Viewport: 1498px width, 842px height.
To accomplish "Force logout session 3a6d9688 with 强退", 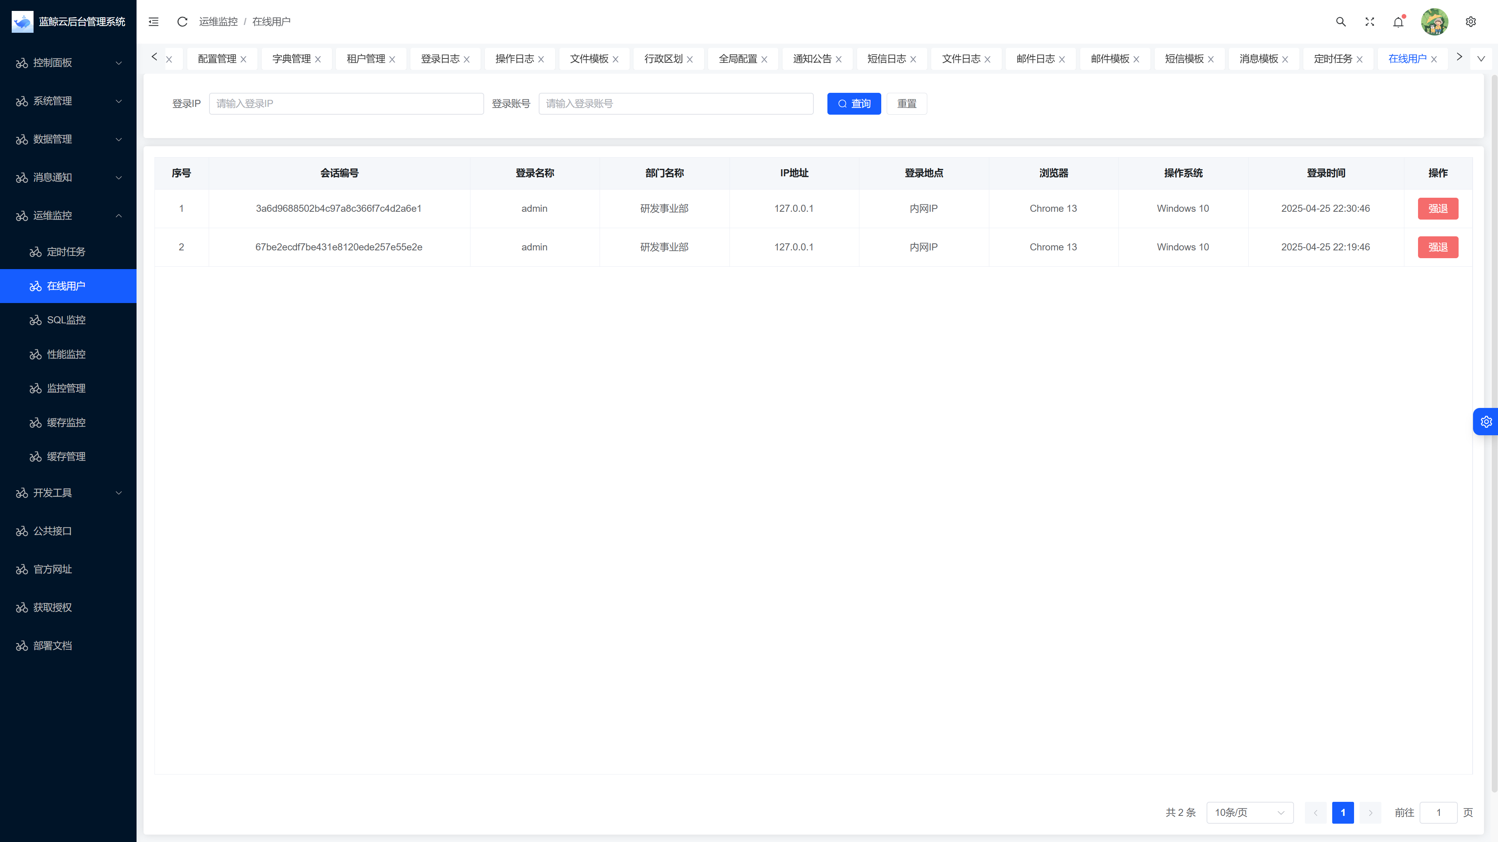I will [1438, 209].
